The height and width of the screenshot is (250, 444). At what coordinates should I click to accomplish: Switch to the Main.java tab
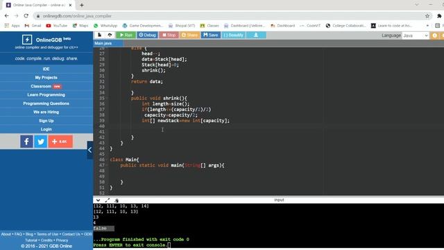tap(108, 43)
